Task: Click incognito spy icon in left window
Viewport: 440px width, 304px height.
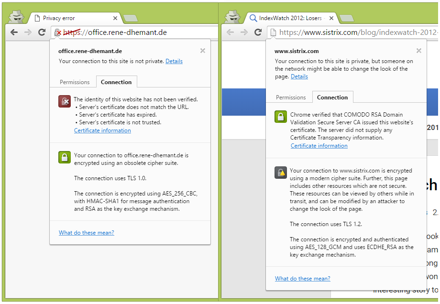Action: point(16,17)
